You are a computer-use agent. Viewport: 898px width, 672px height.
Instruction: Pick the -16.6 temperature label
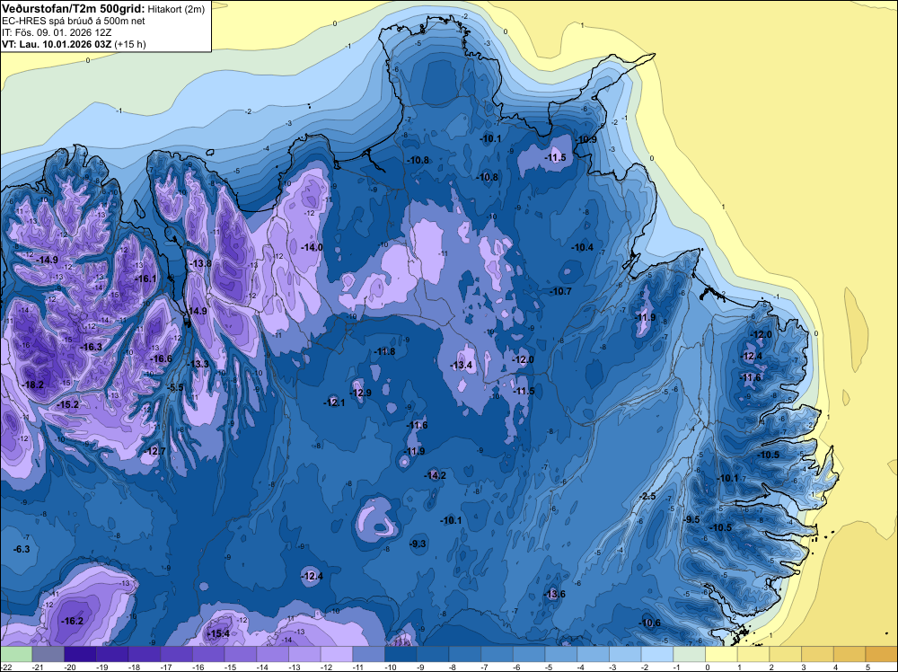coord(161,358)
